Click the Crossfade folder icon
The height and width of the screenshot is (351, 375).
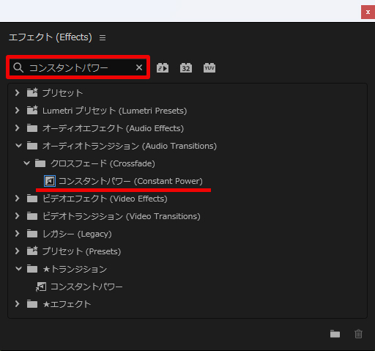(x=40, y=163)
